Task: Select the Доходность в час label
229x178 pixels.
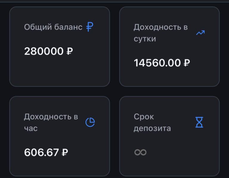Action: pos(51,122)
